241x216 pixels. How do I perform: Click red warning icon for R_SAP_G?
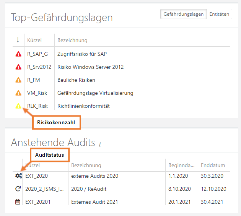point(18,54)
